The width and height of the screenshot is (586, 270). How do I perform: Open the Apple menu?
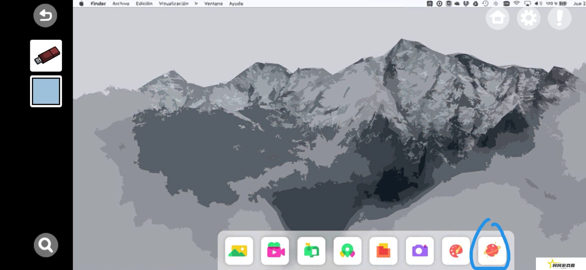(x=81, y=3)
